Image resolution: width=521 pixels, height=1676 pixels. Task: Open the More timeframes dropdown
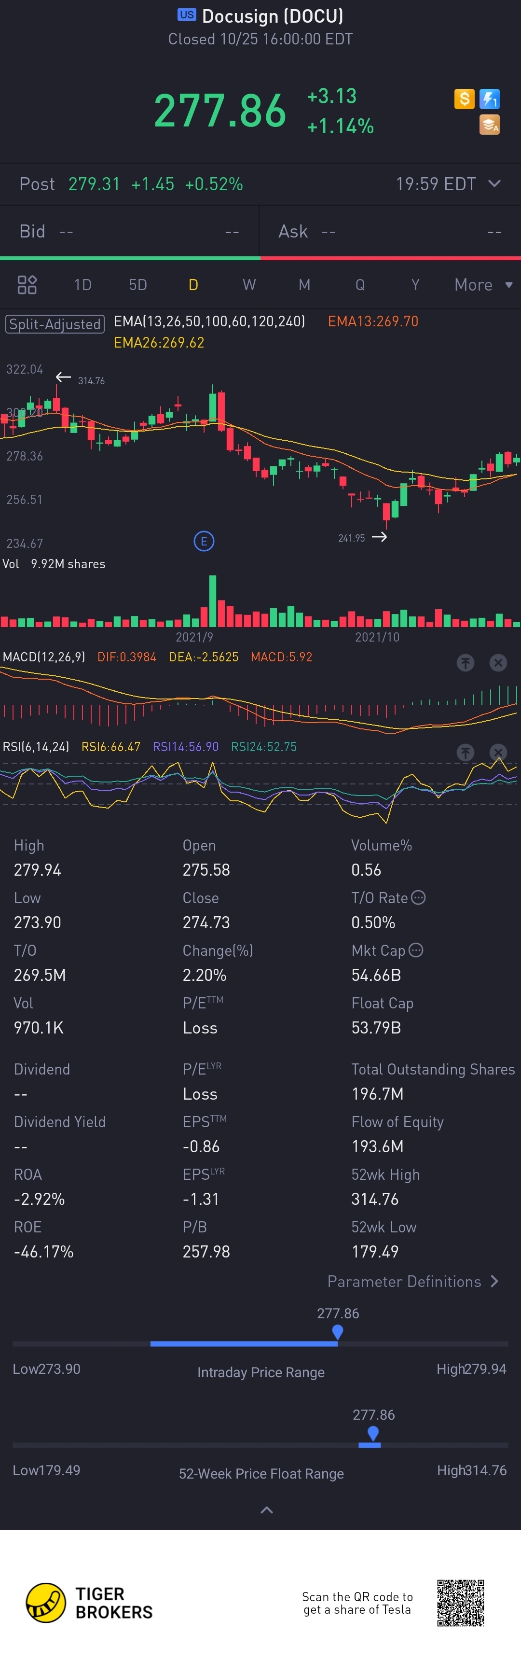[483, 285]
